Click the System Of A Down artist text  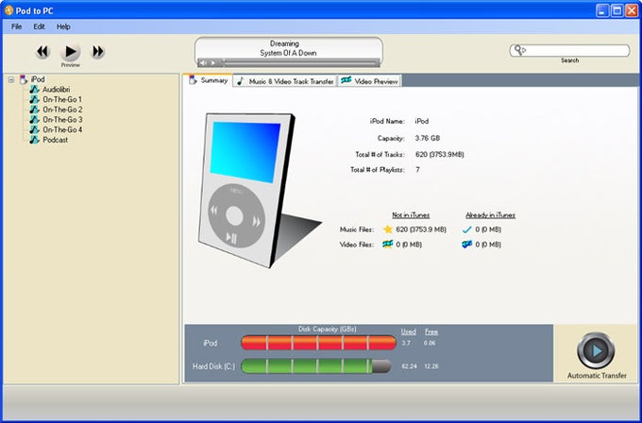(x=288, y=53)
